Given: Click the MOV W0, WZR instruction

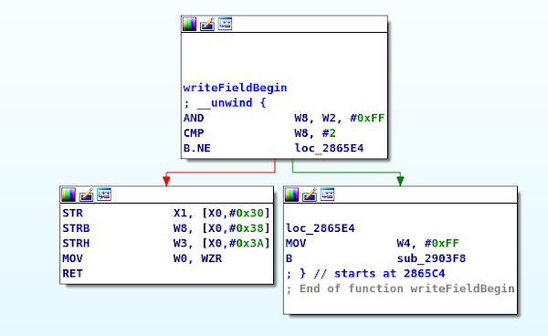Looking at the screenshot, I should pyautogui.click(x=142, y=258).
